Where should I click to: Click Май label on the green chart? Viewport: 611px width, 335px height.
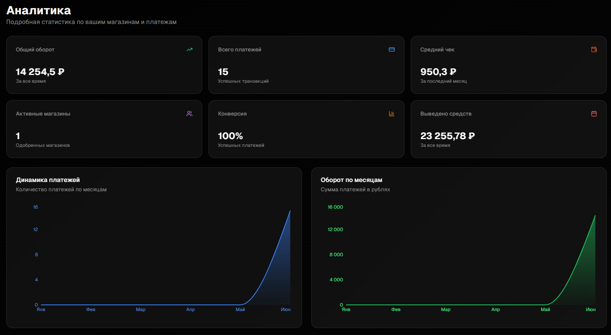545,309
